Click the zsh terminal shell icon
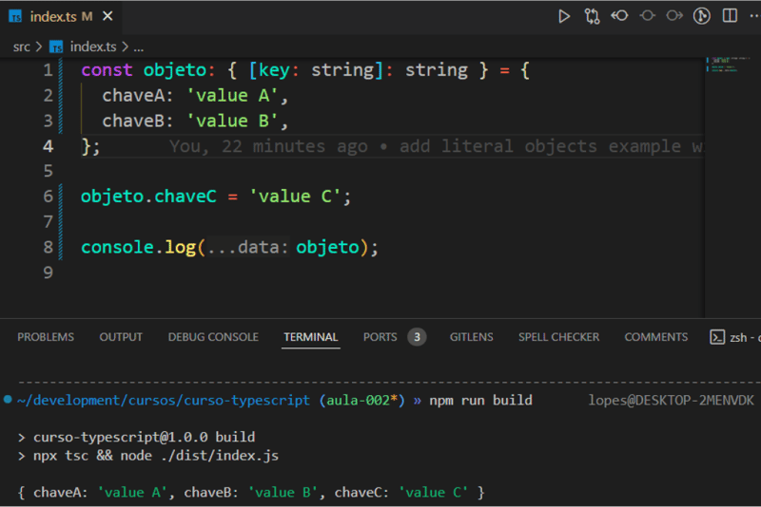The width and height of the screenshot is (761, 507). 717,337
